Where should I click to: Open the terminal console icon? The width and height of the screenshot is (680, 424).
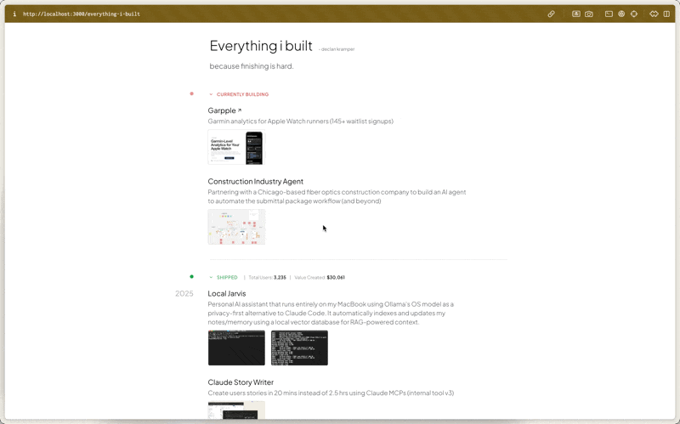point(609,14)
